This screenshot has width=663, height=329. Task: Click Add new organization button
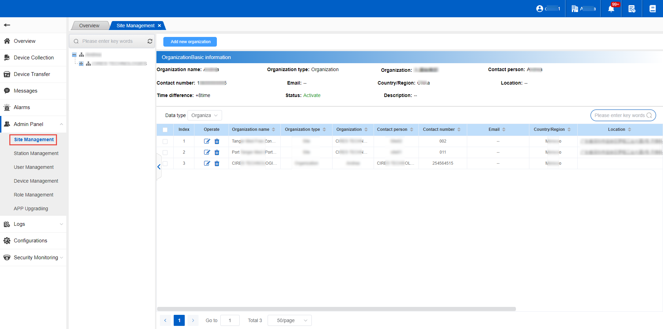click(190, 42)
